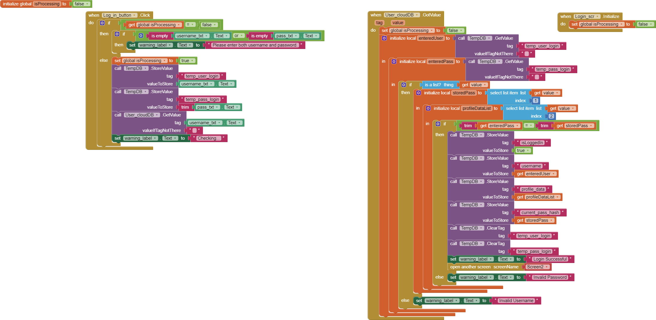Click the 'Invalid Username' text string
656x320 pixels.
pyautogui.click(x=516, y=301)
